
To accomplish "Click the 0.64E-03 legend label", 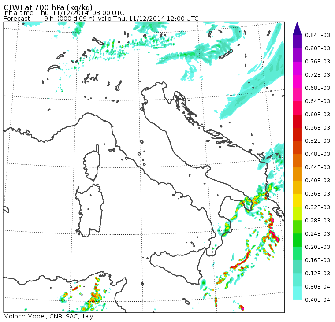I will point(317,101).
